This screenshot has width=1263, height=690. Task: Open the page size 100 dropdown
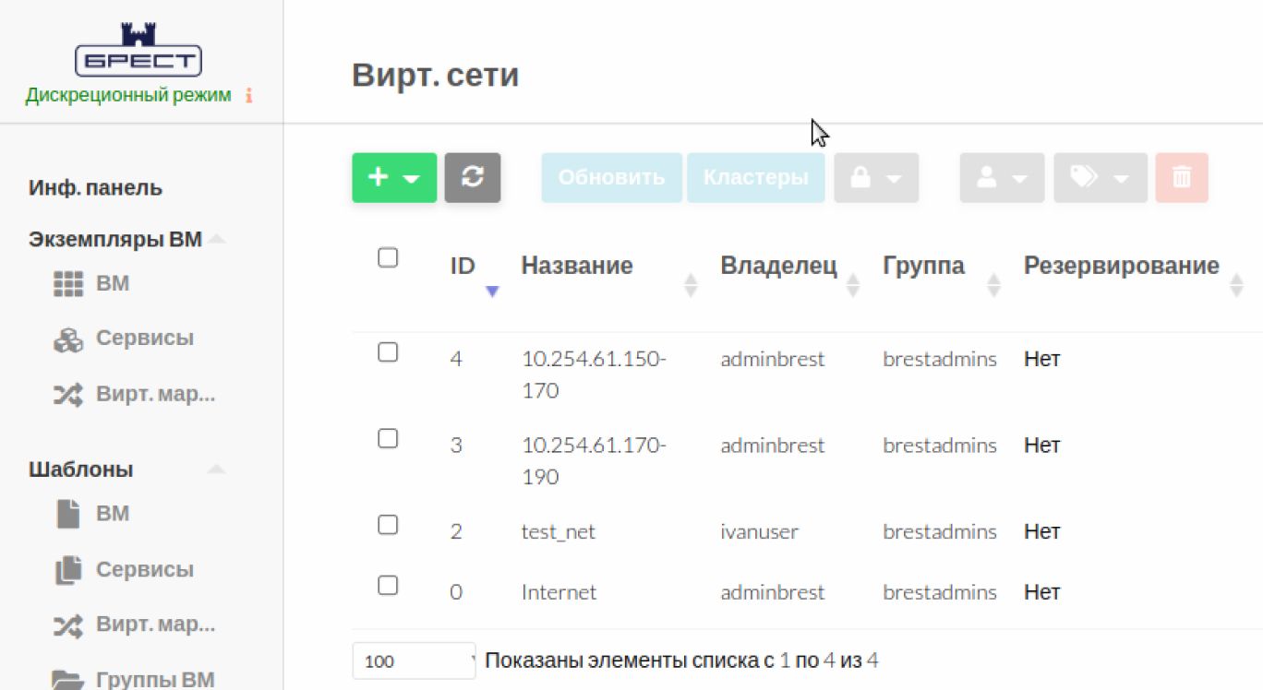click(414, 660)
